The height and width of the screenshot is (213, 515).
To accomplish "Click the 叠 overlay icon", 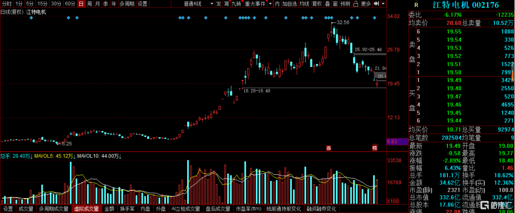I will pyautogui.click(x=327, y=4).
